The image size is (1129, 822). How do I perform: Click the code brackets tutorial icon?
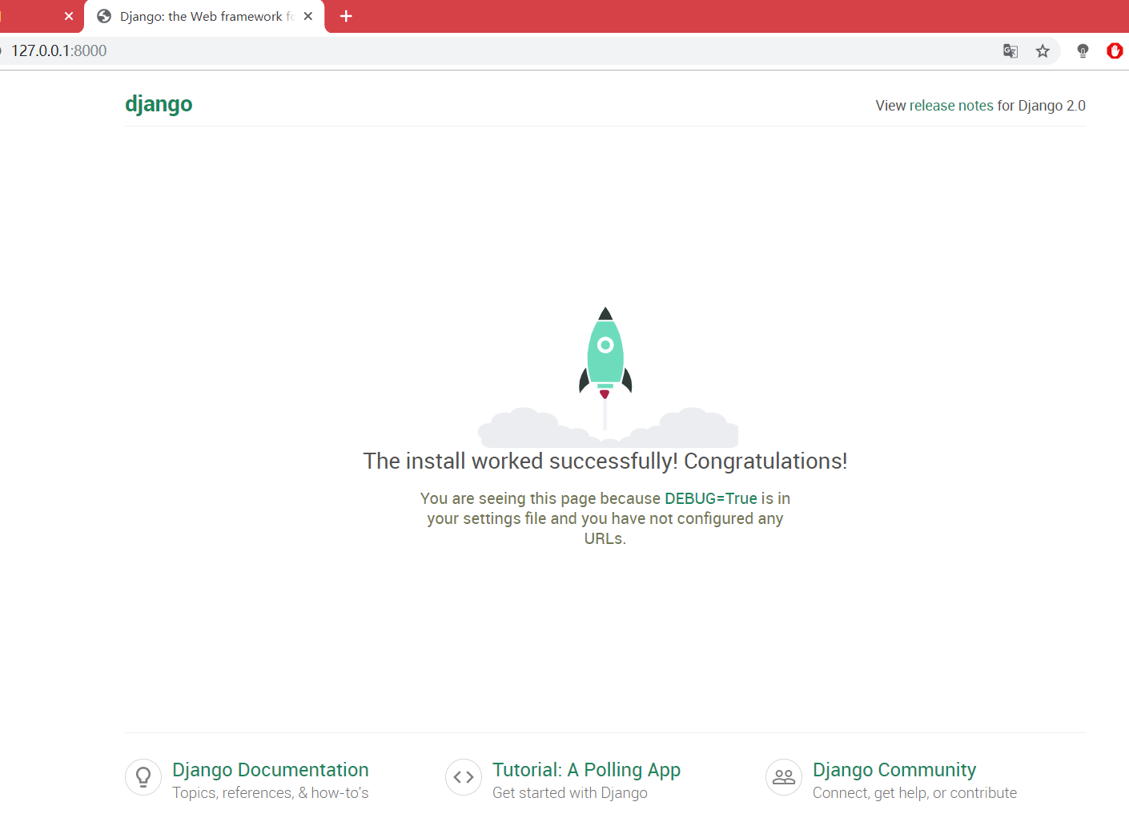click(x=464, y=777)
